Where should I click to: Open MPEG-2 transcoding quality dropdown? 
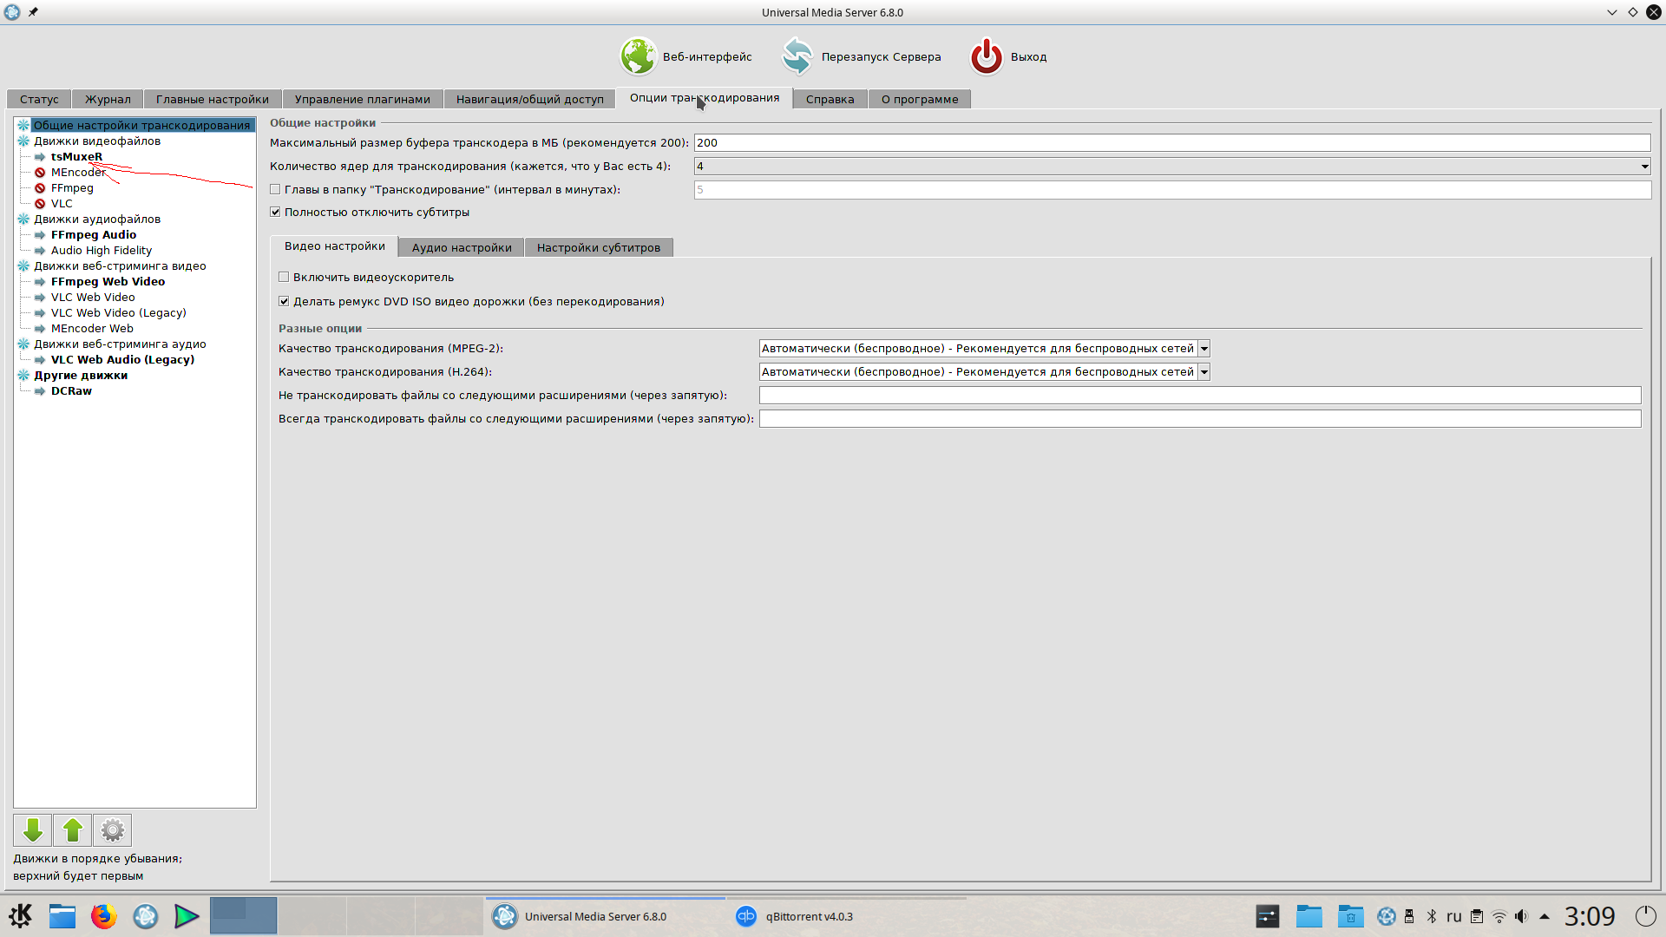(x=1204, y=349)
